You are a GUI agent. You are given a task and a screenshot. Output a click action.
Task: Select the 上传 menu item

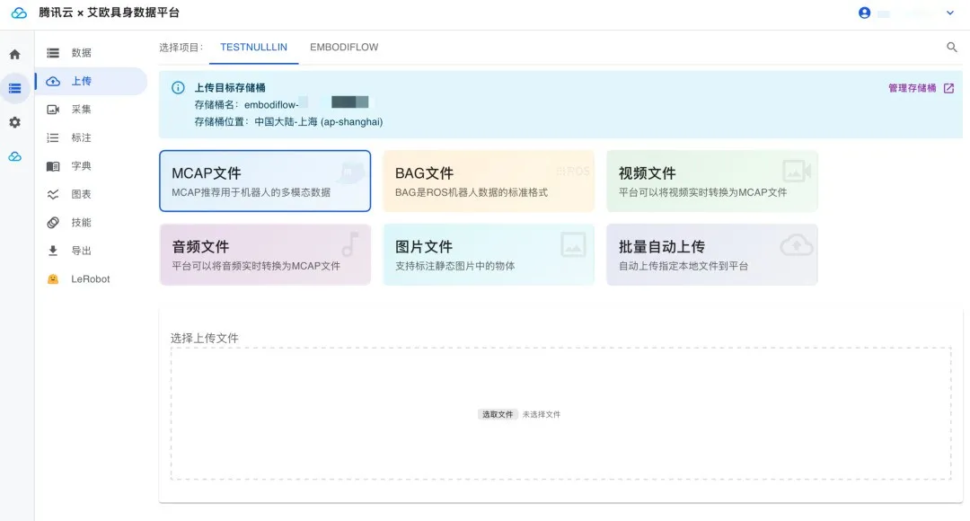click(91, 81)
